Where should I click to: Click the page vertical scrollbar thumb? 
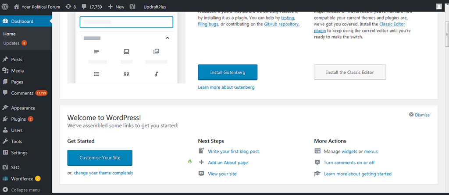[x=447, y=33]
